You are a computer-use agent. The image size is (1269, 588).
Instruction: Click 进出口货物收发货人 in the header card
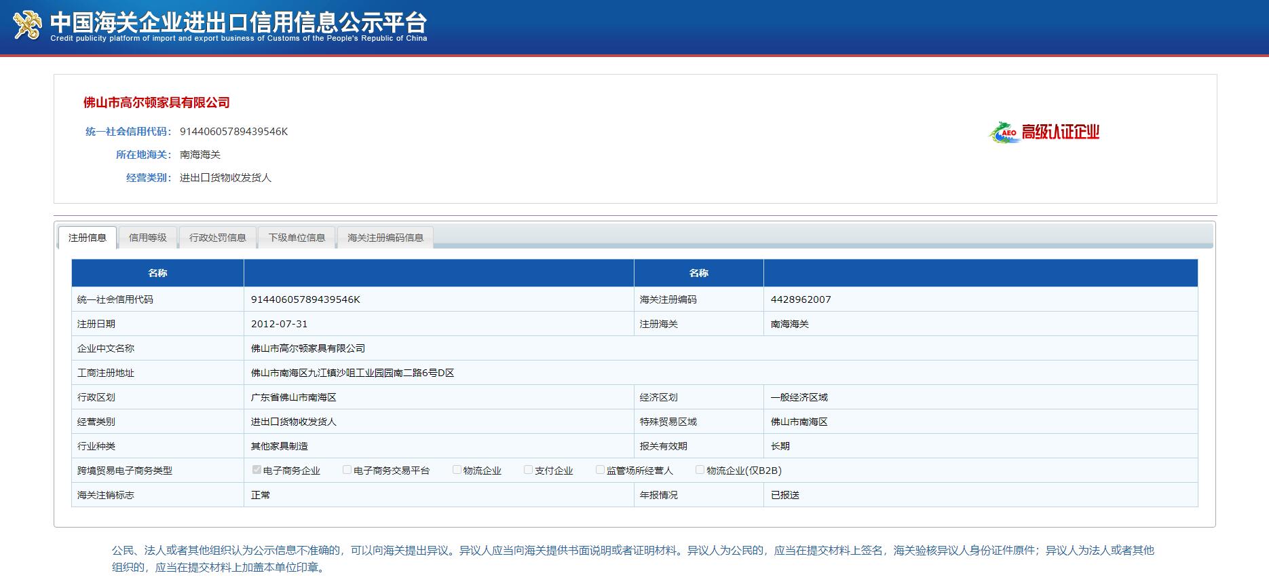point(225,178)
